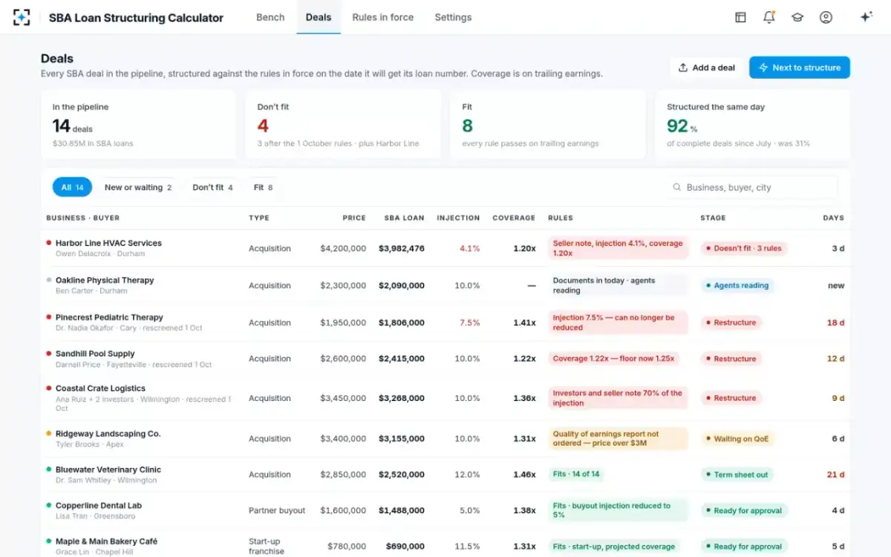Filter by Don't fit deals
Screen dimensions: 891x557
coord(212,187)
